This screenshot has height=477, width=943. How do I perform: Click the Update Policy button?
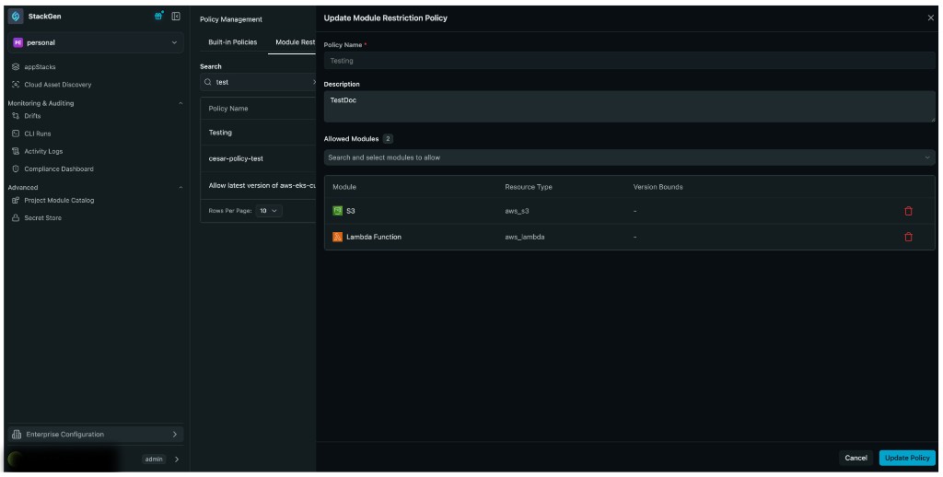907,458
